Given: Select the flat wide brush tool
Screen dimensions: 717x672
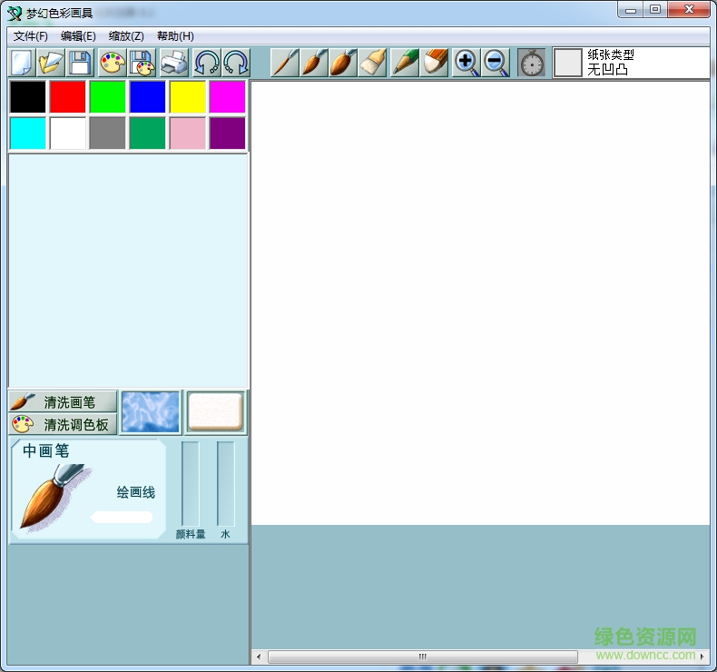Looking at the screenshot, I should (372, 63).
